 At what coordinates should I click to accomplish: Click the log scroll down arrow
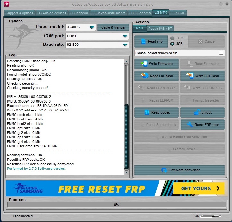click(x=126, y=172)
